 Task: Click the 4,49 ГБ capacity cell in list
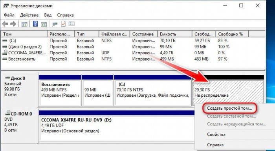click(x=167, y=53)
